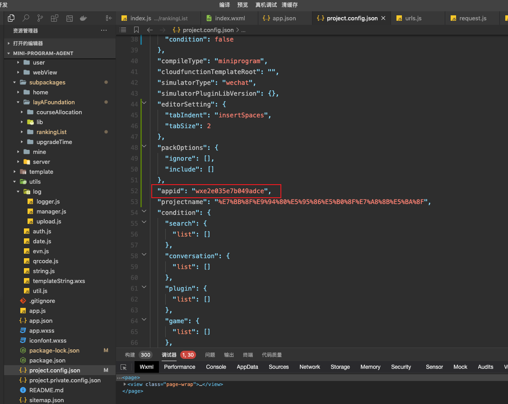Click the Docker whale icon
The height and width of the screenshot is (404, 508).
(84, 18)
